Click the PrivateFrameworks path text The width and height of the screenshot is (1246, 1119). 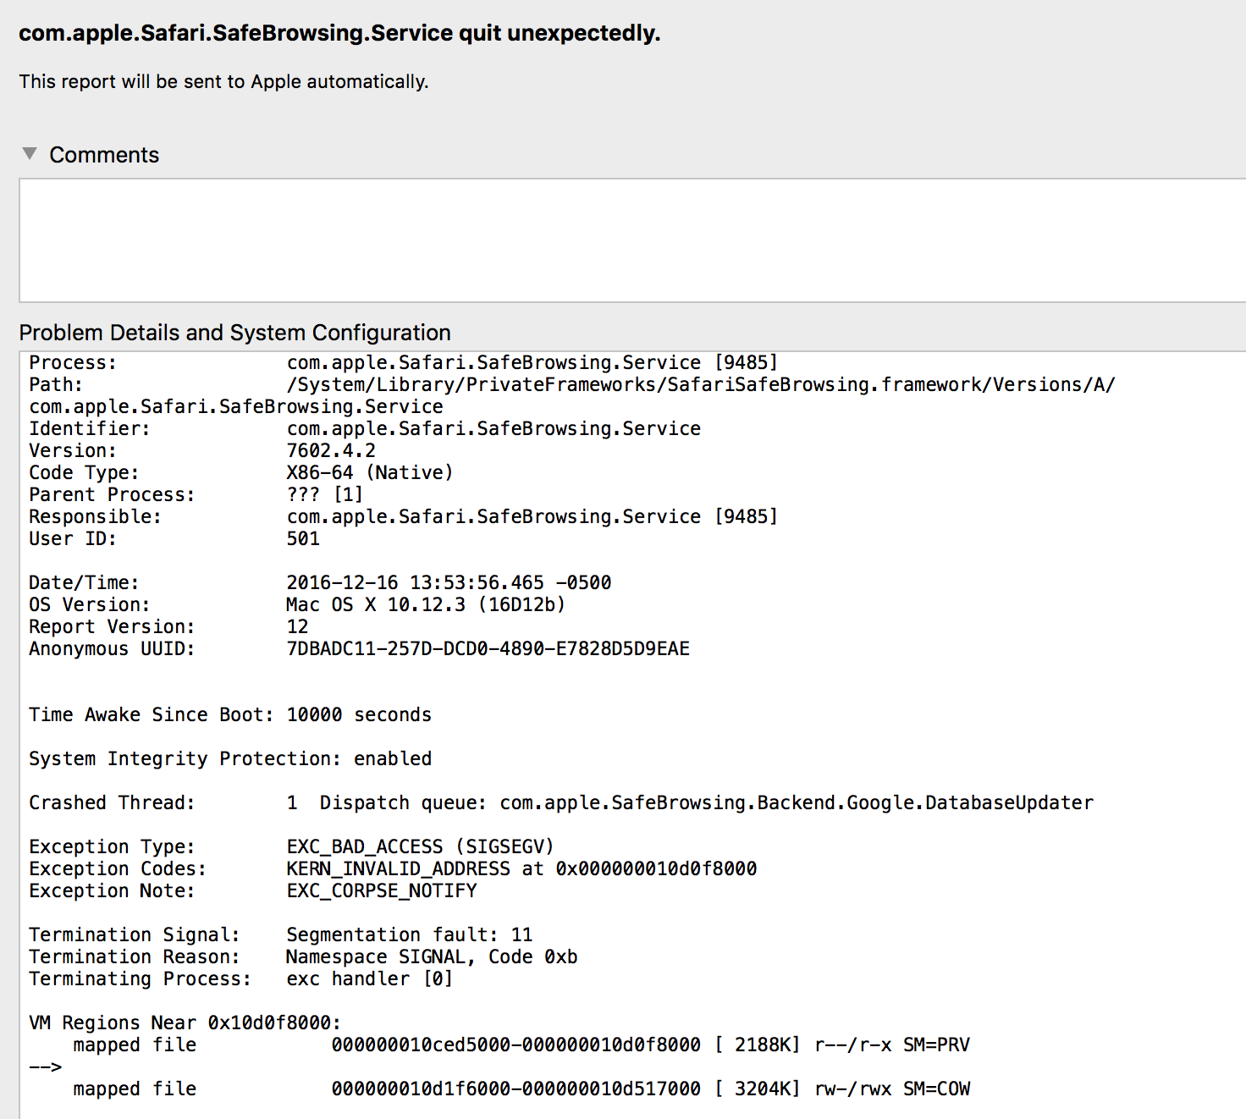coord(700,385)
